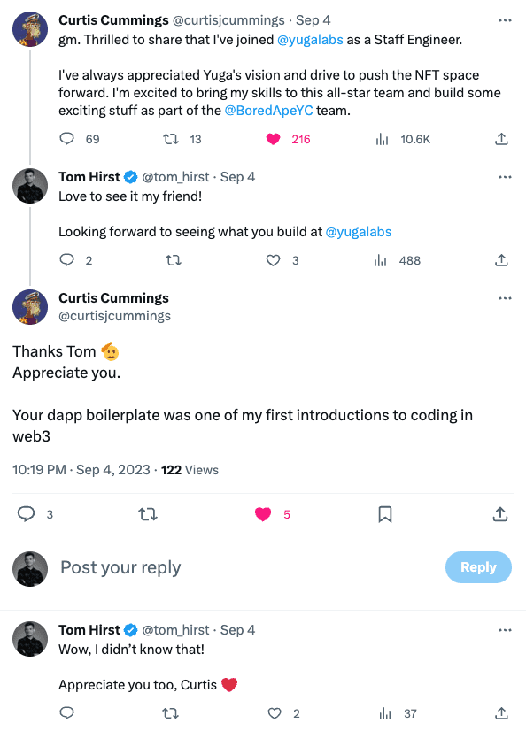Share Tom Hirst's 'Wow, I didn't know' reply
The width and height of the screenshot is (526, 731).
(x=501, y=713)
